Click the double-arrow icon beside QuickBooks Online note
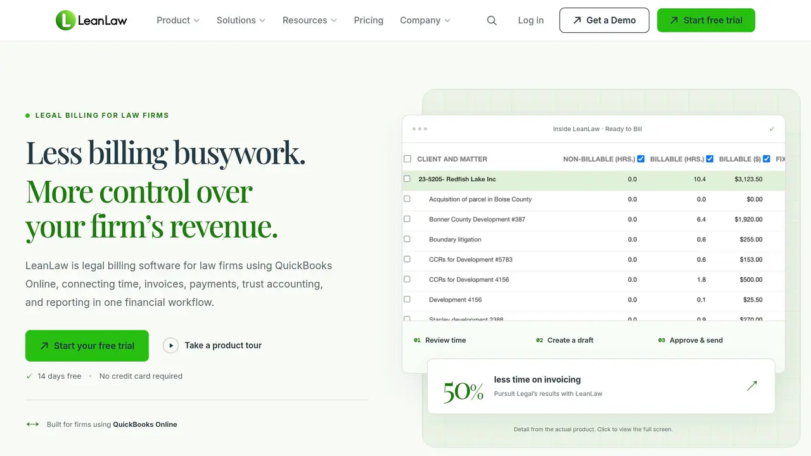 [x=32, y=424]
